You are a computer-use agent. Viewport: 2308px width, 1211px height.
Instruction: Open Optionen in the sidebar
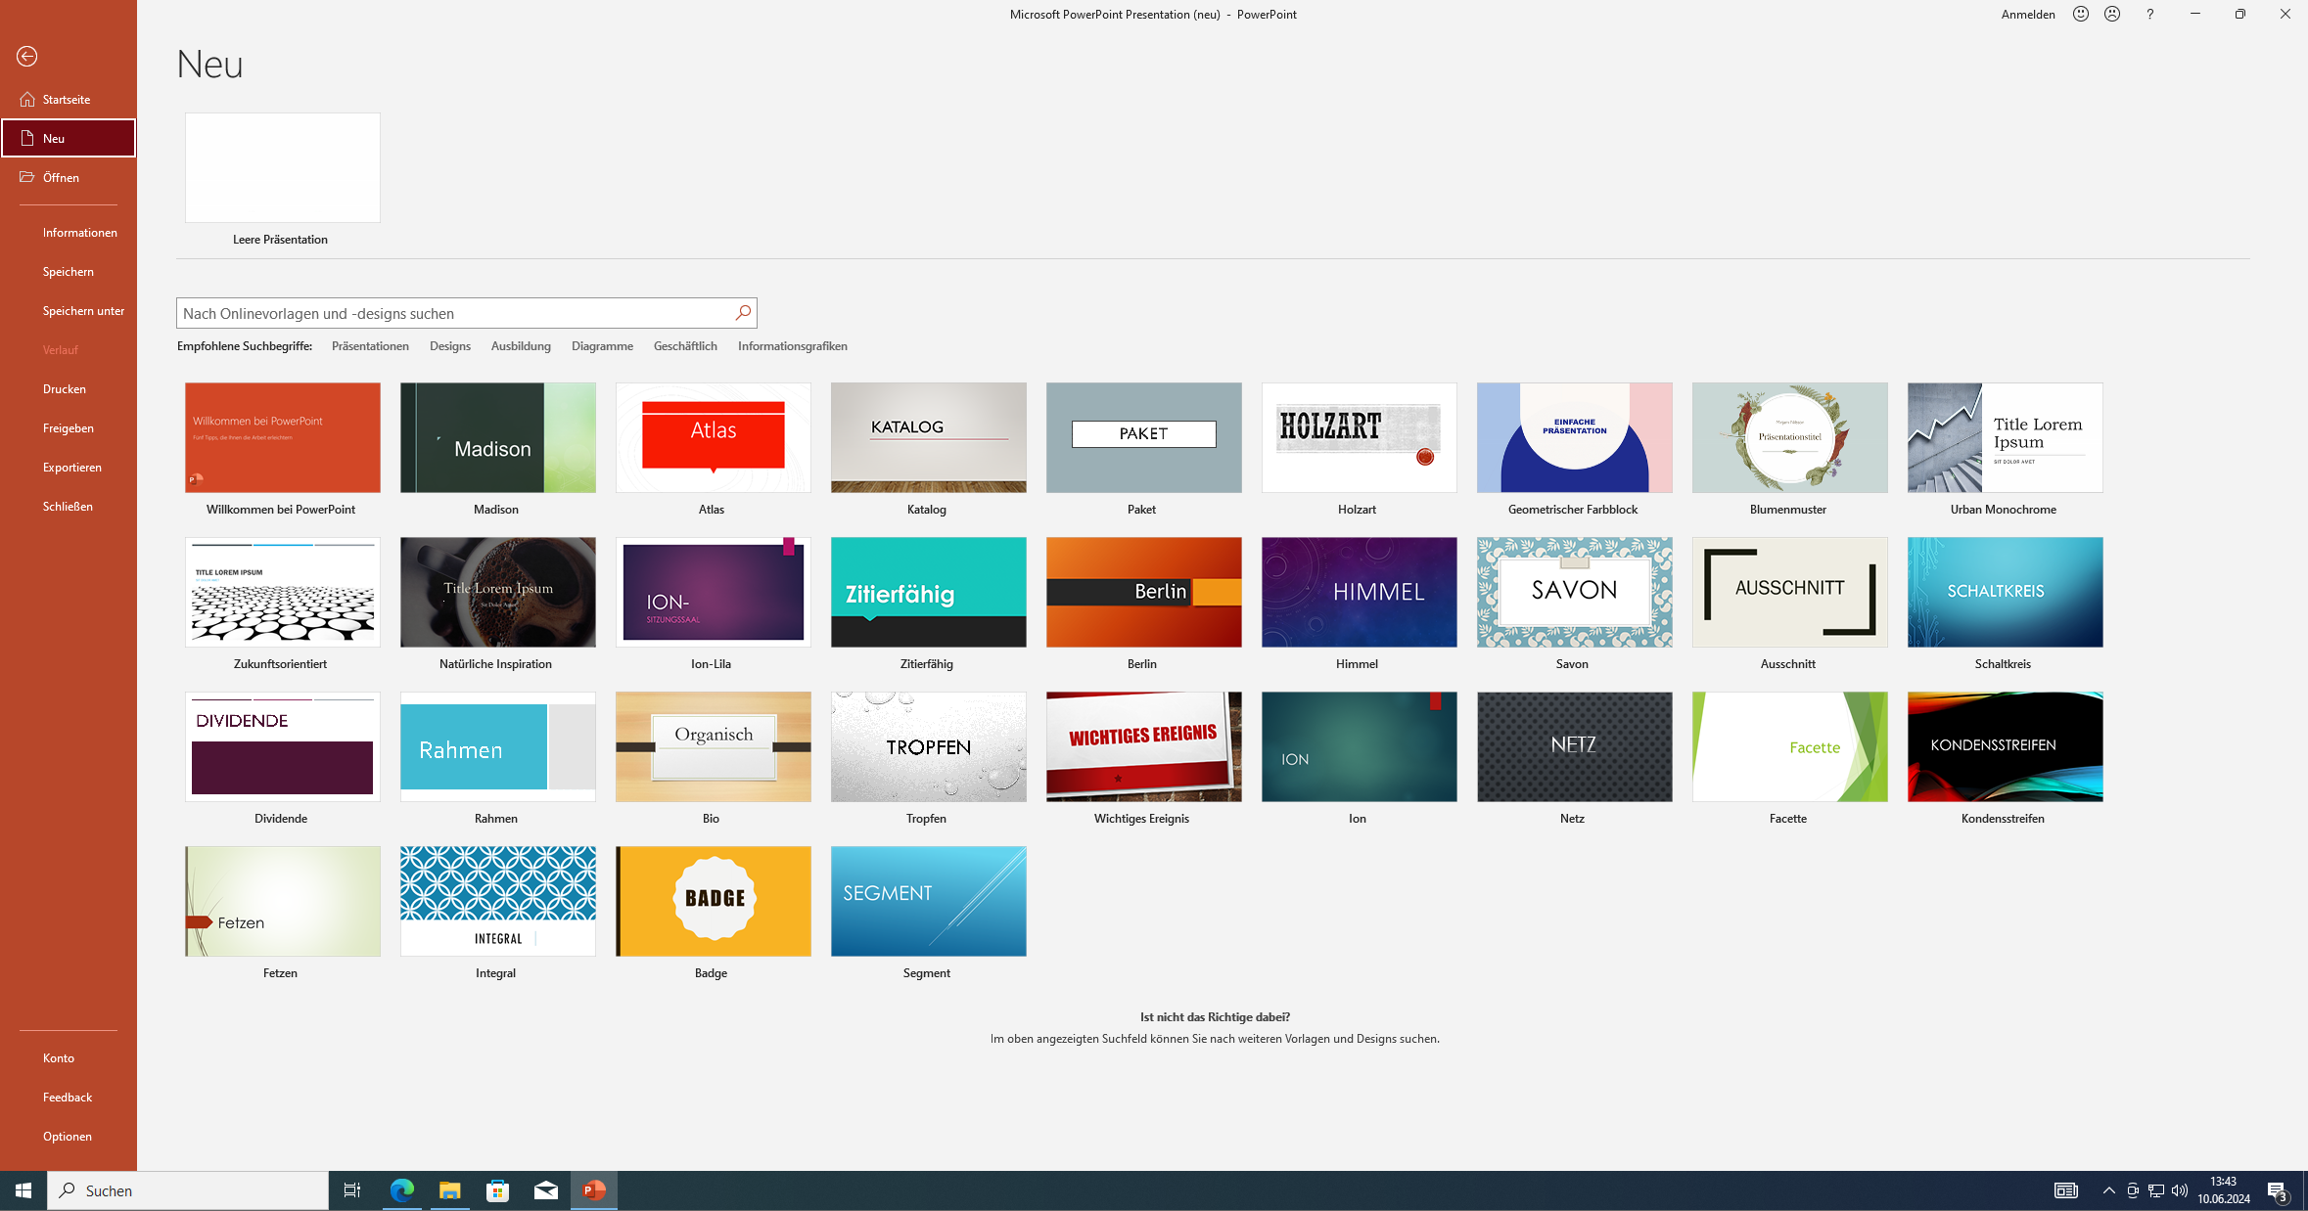(68, 1136)
